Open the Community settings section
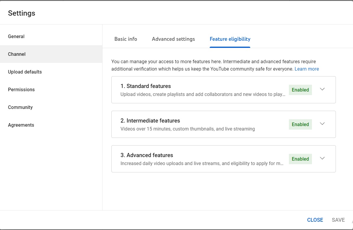The height and width of the screenshot is (230, 353). coord(51,107)
